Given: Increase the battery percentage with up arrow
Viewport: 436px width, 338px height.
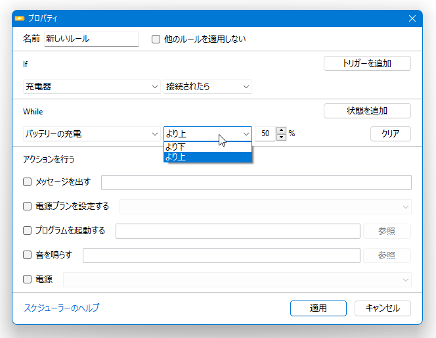Looking at the screenshot, I should coord(282,130).
